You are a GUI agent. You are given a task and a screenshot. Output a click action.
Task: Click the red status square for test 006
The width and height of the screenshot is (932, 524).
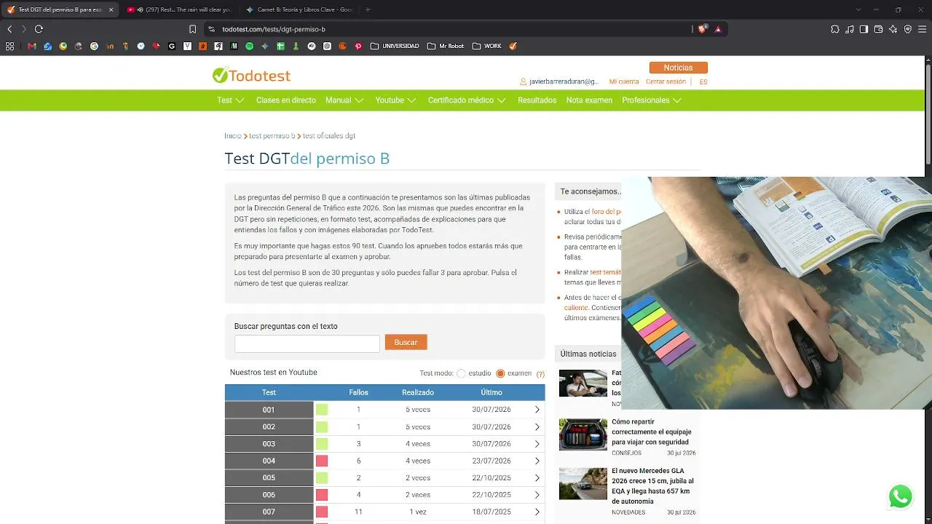pos(322,495)
